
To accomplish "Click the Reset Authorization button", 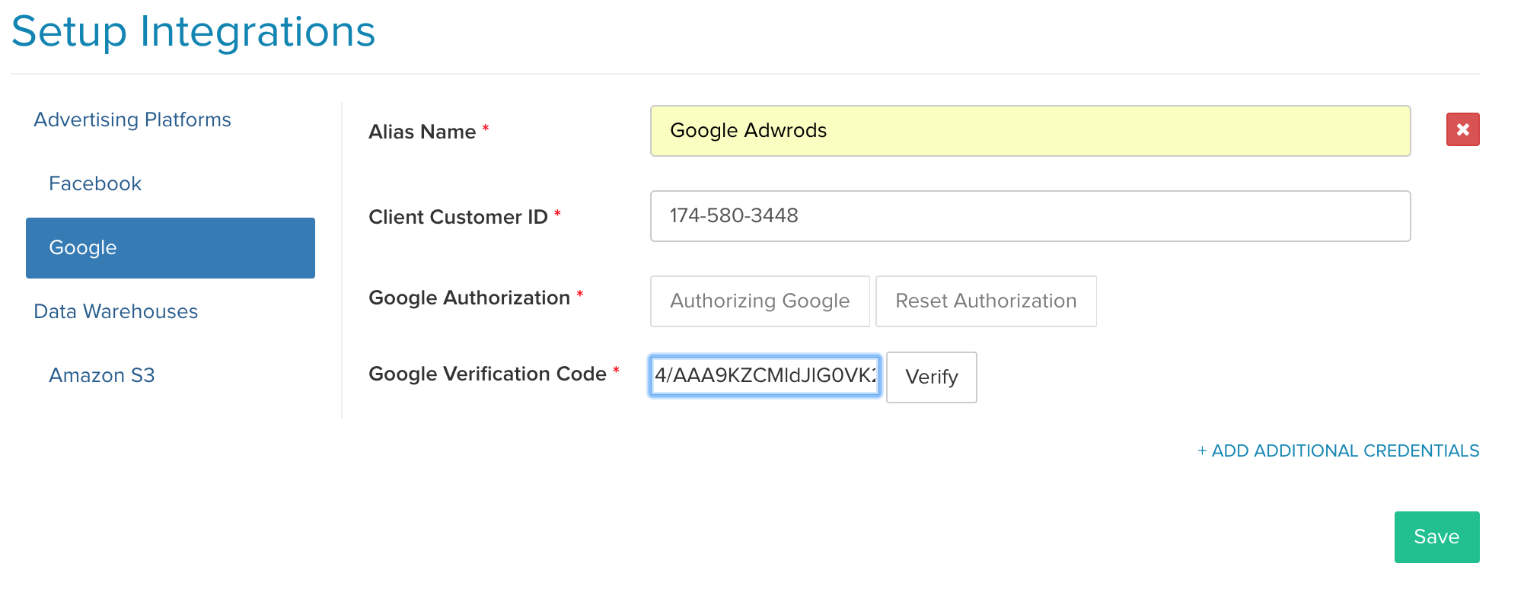I will (x=986, y=301).
